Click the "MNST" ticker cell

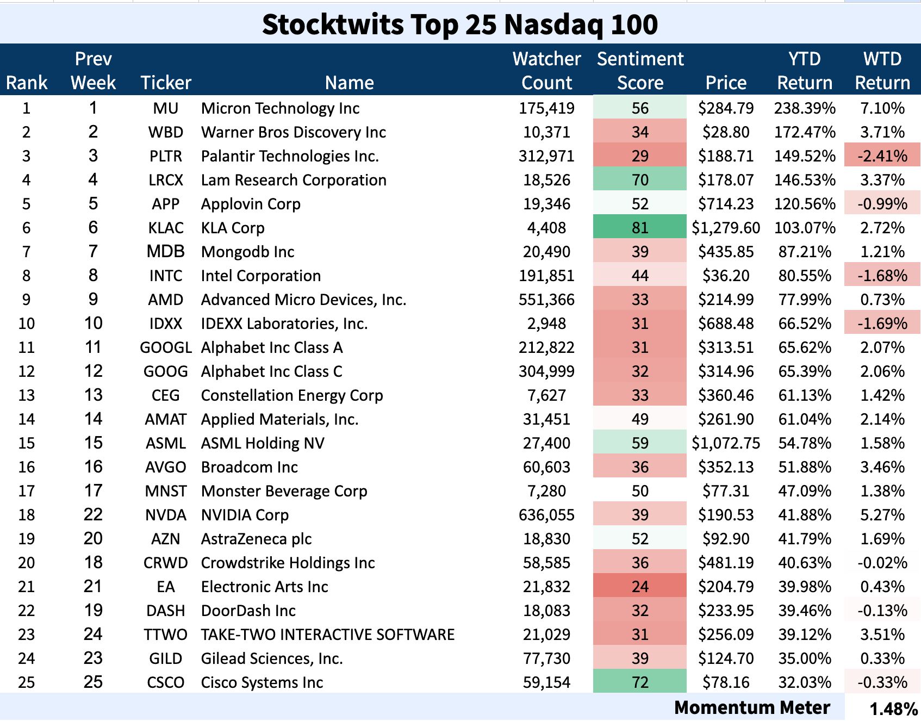[166, 491]
